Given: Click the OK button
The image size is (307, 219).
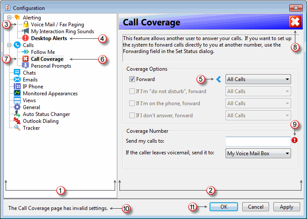Looking at the screenshot, I should pyautogui.click(x=224, y=207).
